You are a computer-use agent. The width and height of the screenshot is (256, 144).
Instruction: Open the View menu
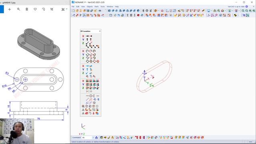(x=83, y=7)
